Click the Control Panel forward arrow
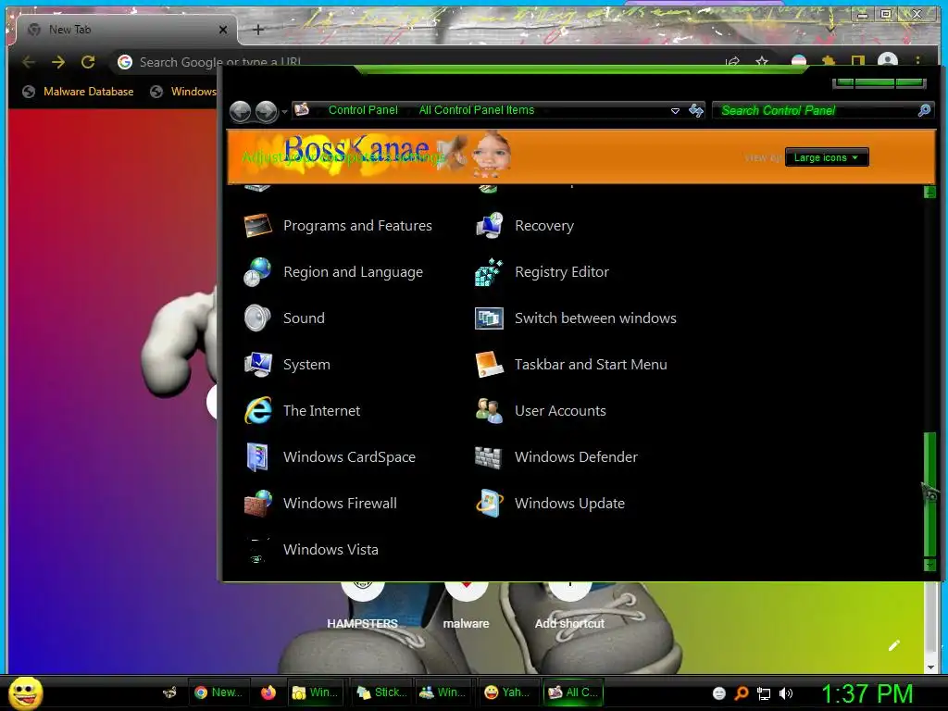948x711 pixels. (266, 111)
